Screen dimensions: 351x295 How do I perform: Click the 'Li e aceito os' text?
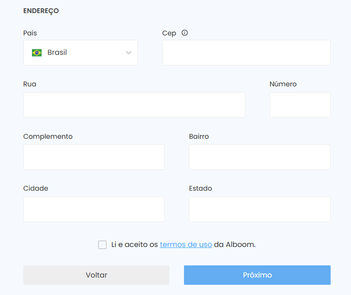[135, 245]
